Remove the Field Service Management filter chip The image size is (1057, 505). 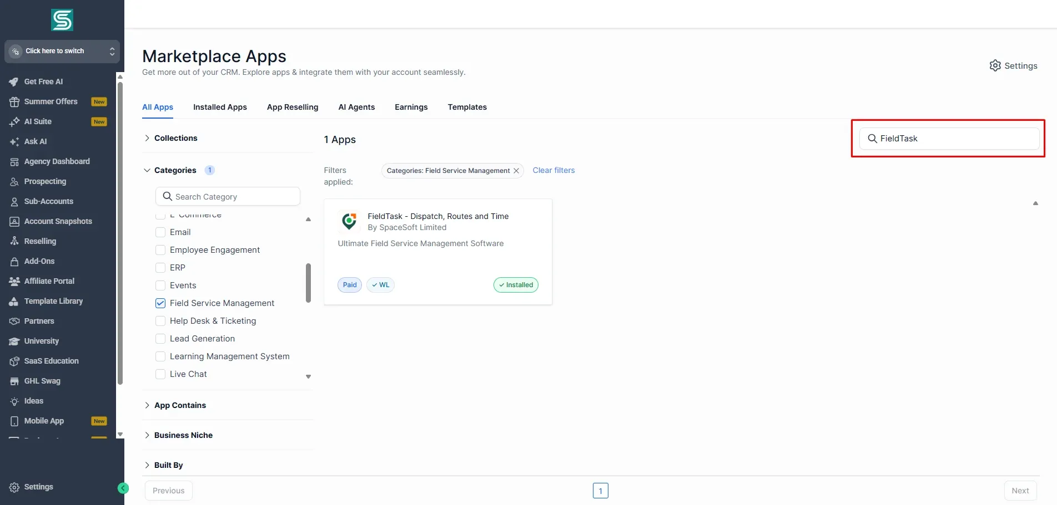(x=516, y=171)
